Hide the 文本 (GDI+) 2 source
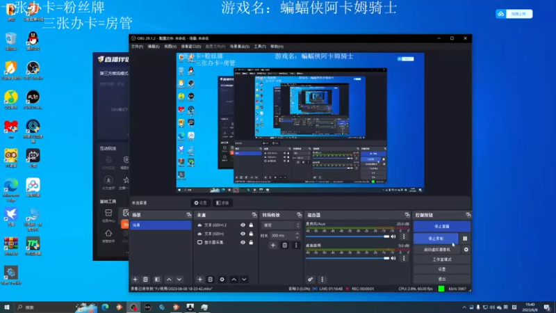Image resolution: width=556 pixels, height=313 pixels. (243, 225)
